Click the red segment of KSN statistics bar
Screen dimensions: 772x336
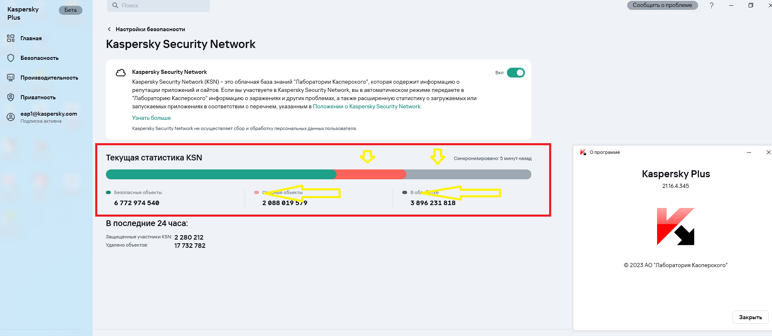pos(371,174)
